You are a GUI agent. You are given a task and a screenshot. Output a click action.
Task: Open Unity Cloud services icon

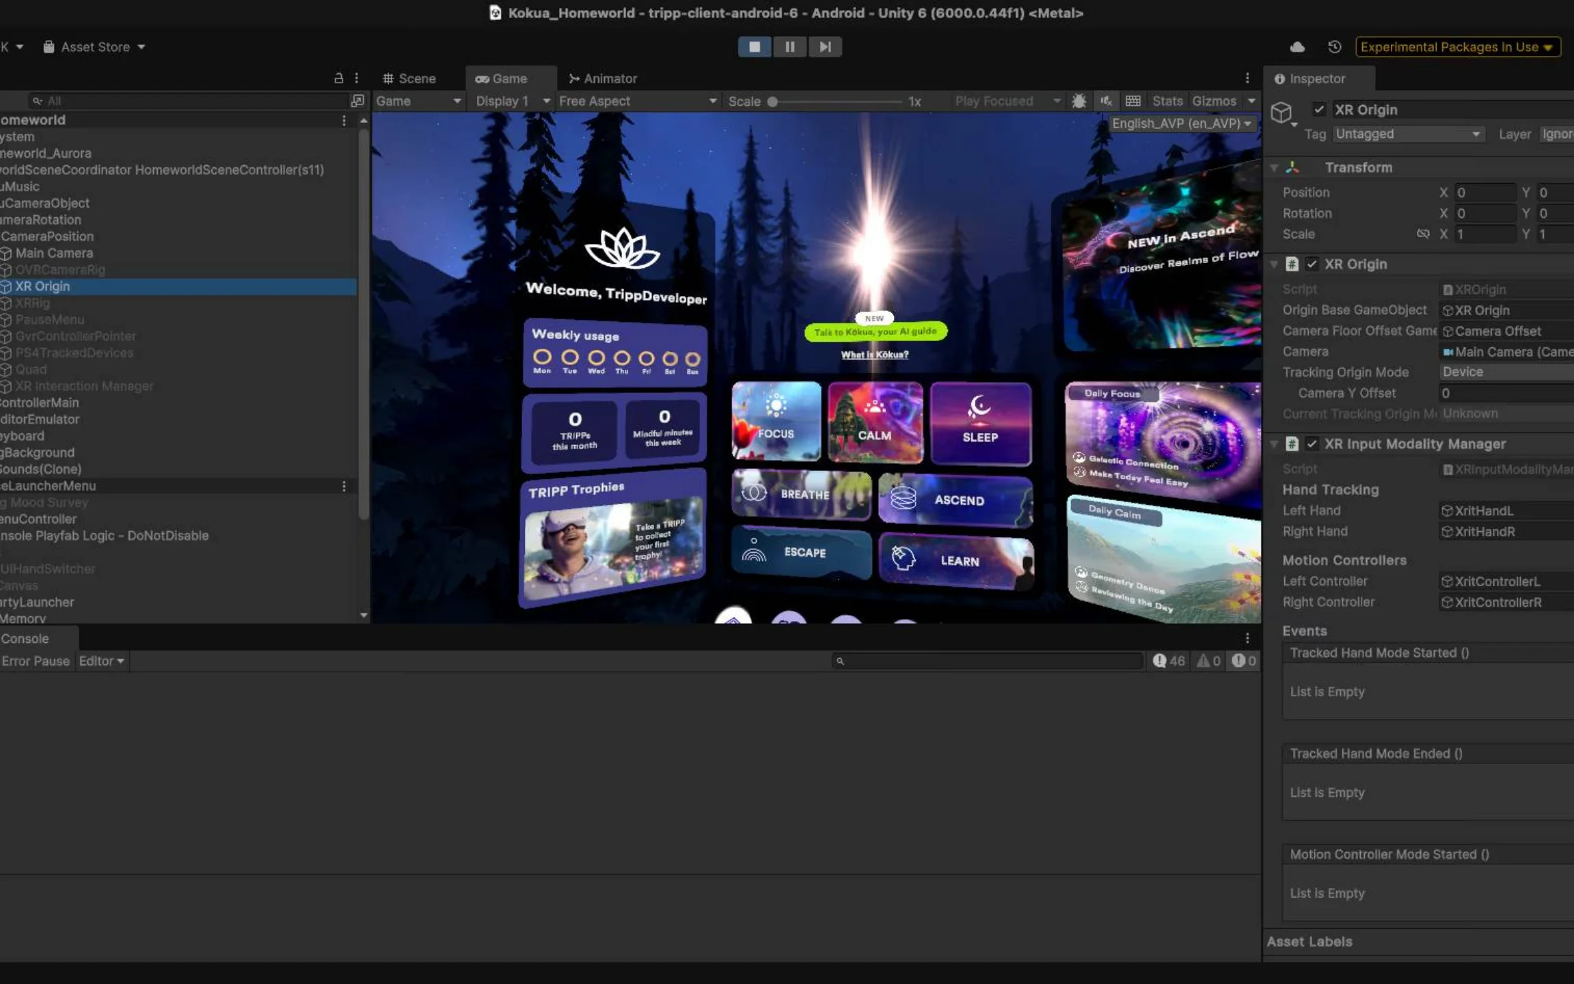pos(1297,46)
